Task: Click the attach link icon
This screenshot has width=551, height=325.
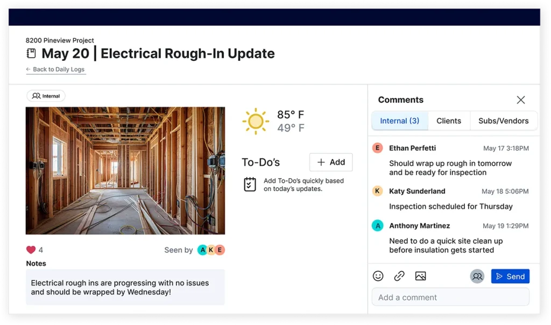Action: (x=399, y=276)
